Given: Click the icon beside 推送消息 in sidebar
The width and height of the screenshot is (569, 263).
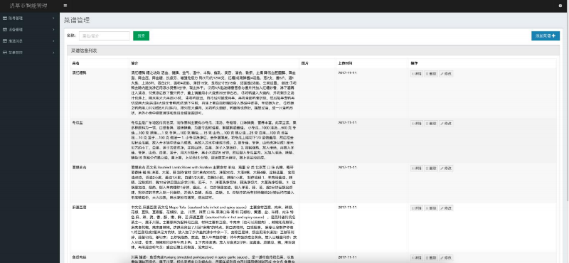Looking at the screenshot, I should tap(5, 41).
